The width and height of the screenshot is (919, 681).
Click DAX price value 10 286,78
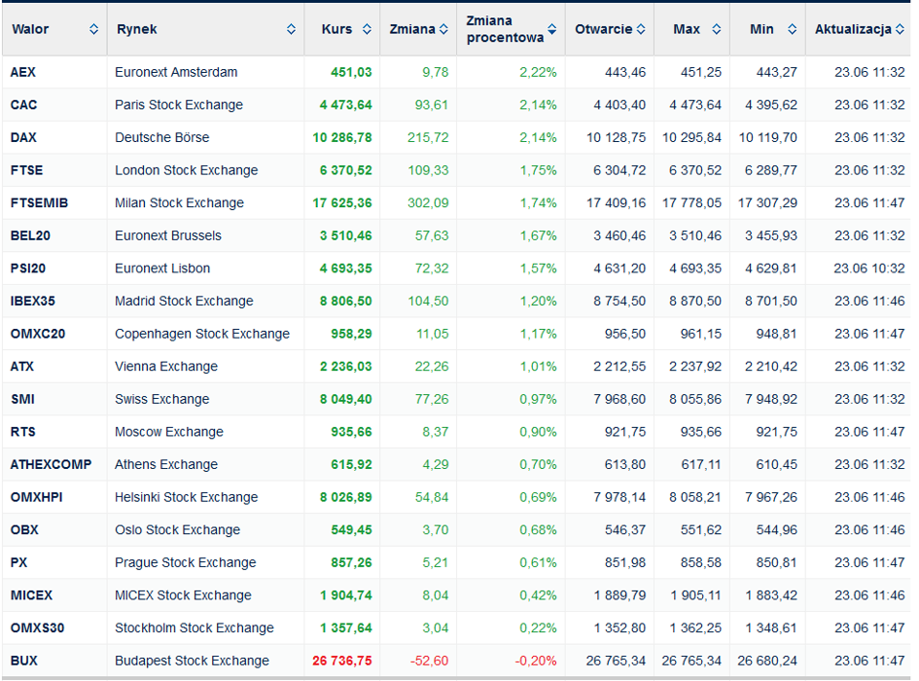pyautogui.click(x=342, y=137)
